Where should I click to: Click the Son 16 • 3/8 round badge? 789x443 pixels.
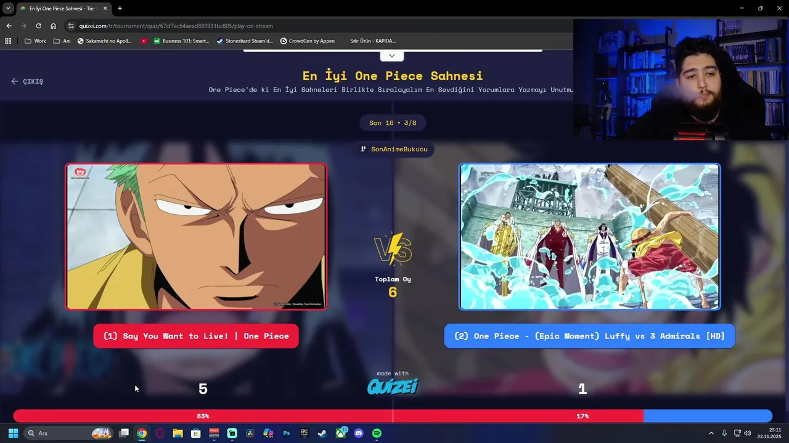(x=393, y=123)
